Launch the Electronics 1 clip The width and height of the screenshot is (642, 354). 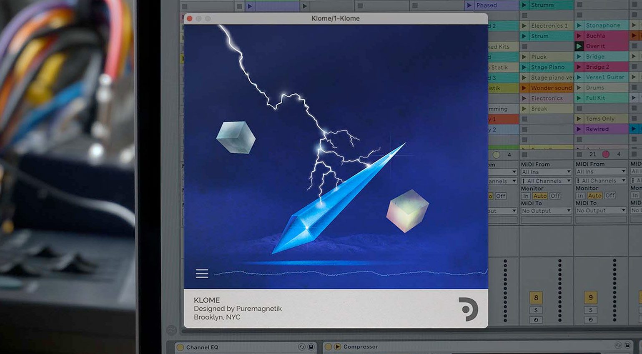click(524, 26)
